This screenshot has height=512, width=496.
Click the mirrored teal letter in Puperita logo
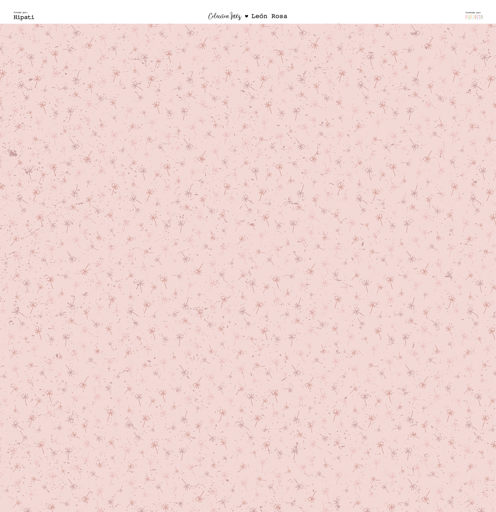point(474,17)
